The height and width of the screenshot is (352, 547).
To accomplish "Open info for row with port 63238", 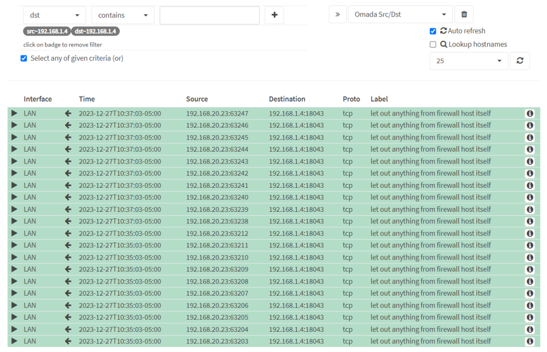I will (x=529, y=221).
